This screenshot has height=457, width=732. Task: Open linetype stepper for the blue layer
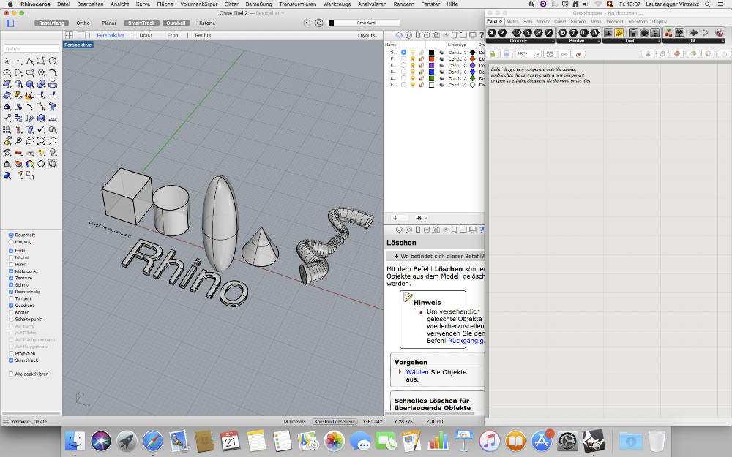coord(465,72)
